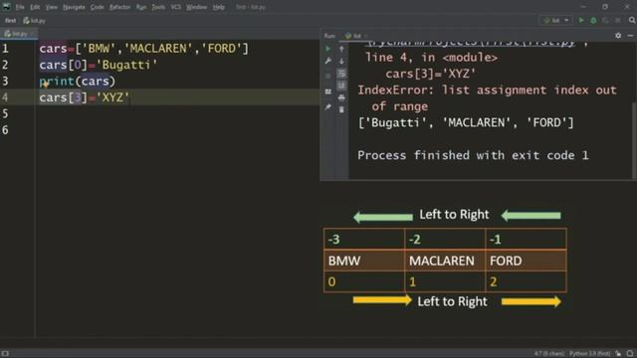Click the stop square icon in main toolbar
Viewport: 637px width, 358px height.
click(618, 20)
